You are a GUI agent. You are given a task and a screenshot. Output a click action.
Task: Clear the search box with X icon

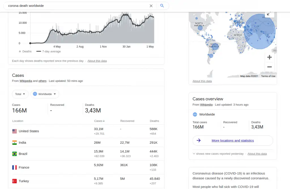coord(151,6)
